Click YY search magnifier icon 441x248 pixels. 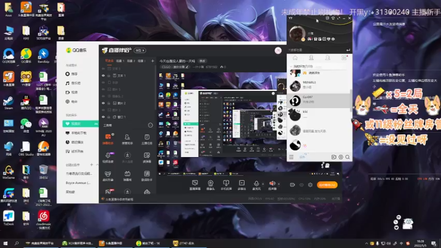click(347, 157)
